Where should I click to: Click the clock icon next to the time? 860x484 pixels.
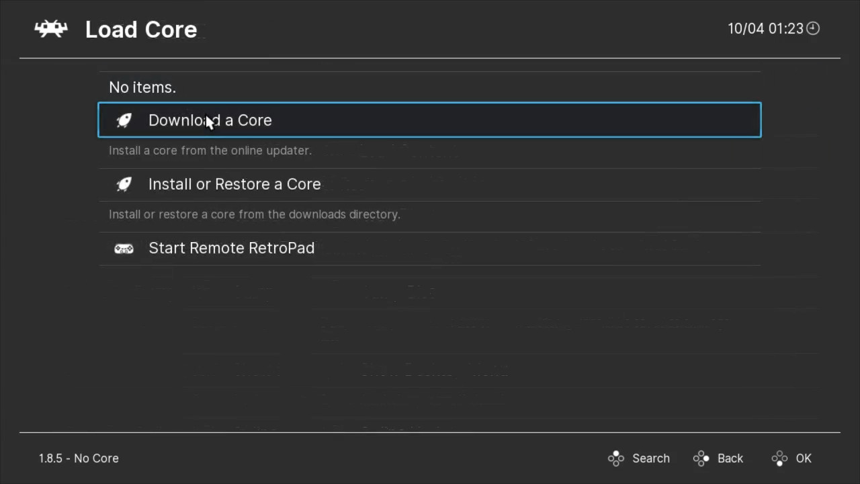coord(813,28)
